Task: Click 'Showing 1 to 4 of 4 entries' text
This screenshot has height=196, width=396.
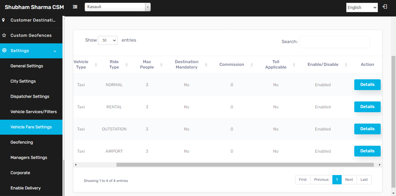Action: pyautogui.click(x=106, y=181)
